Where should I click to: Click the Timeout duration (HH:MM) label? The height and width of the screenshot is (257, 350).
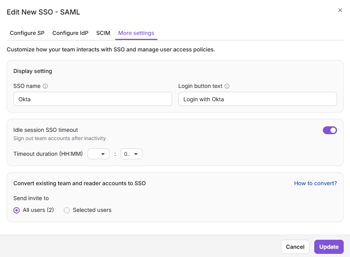coord(48,154)
